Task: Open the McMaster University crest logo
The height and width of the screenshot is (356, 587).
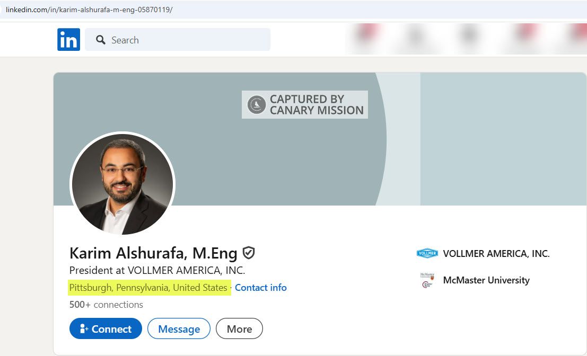Action: tap(427, 280)
